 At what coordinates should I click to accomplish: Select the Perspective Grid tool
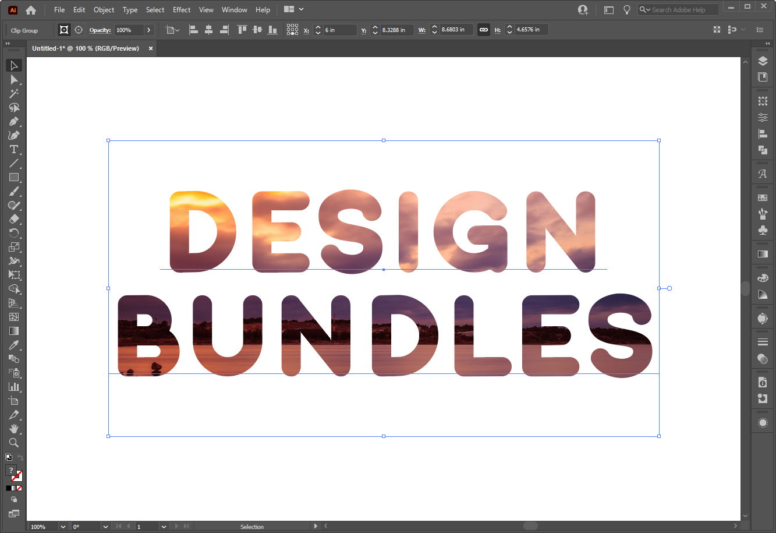click(14, 303)
